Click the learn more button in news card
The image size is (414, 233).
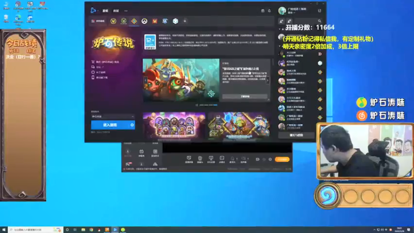click(x=245, y=96)
